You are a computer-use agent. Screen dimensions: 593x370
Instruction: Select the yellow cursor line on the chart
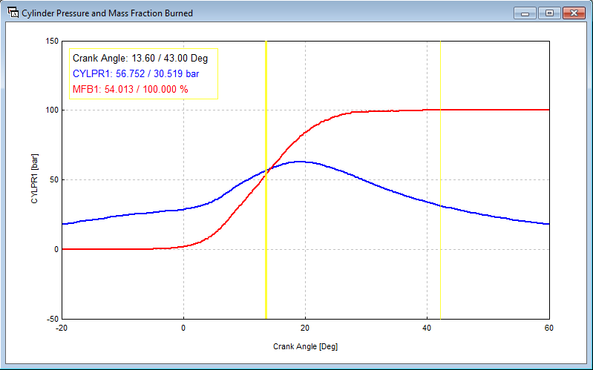[266, 222]
